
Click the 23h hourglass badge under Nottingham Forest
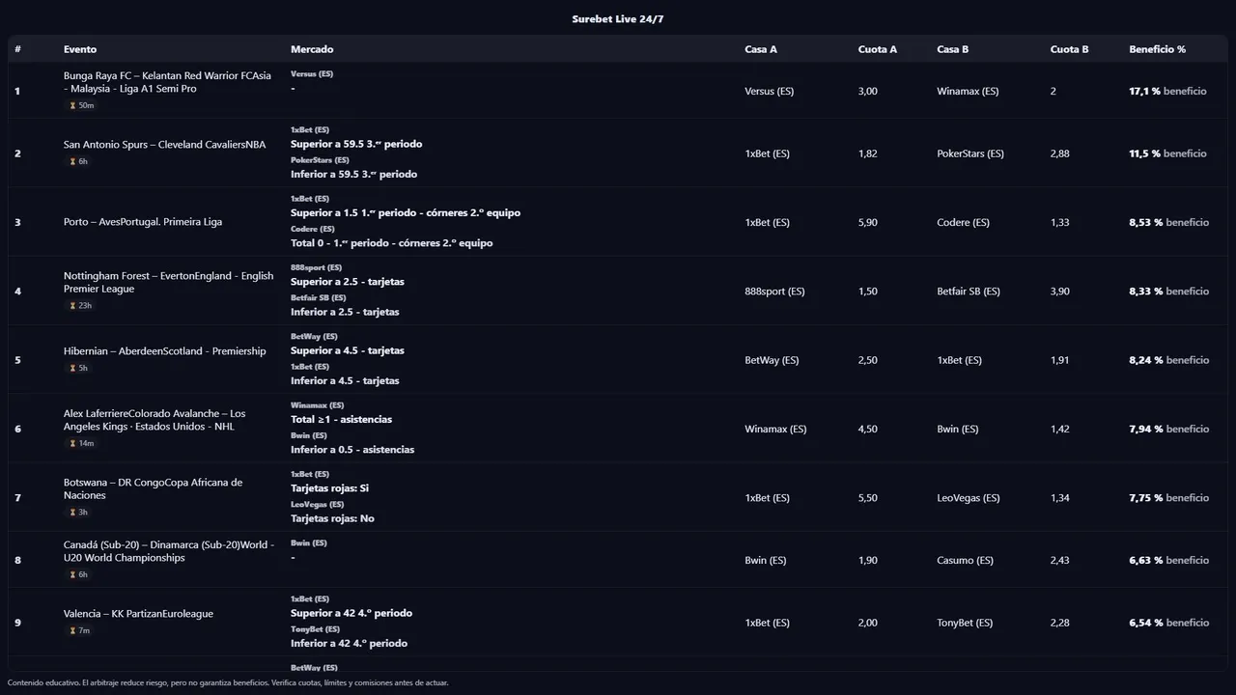tap(80, 306)
